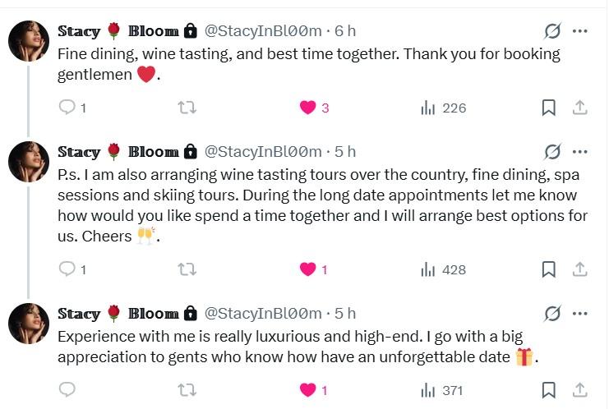Click the Grok icon on the 6 h post
Image resolution: width=609 pixels, height=409 pixels.
(x=552, y=31)
